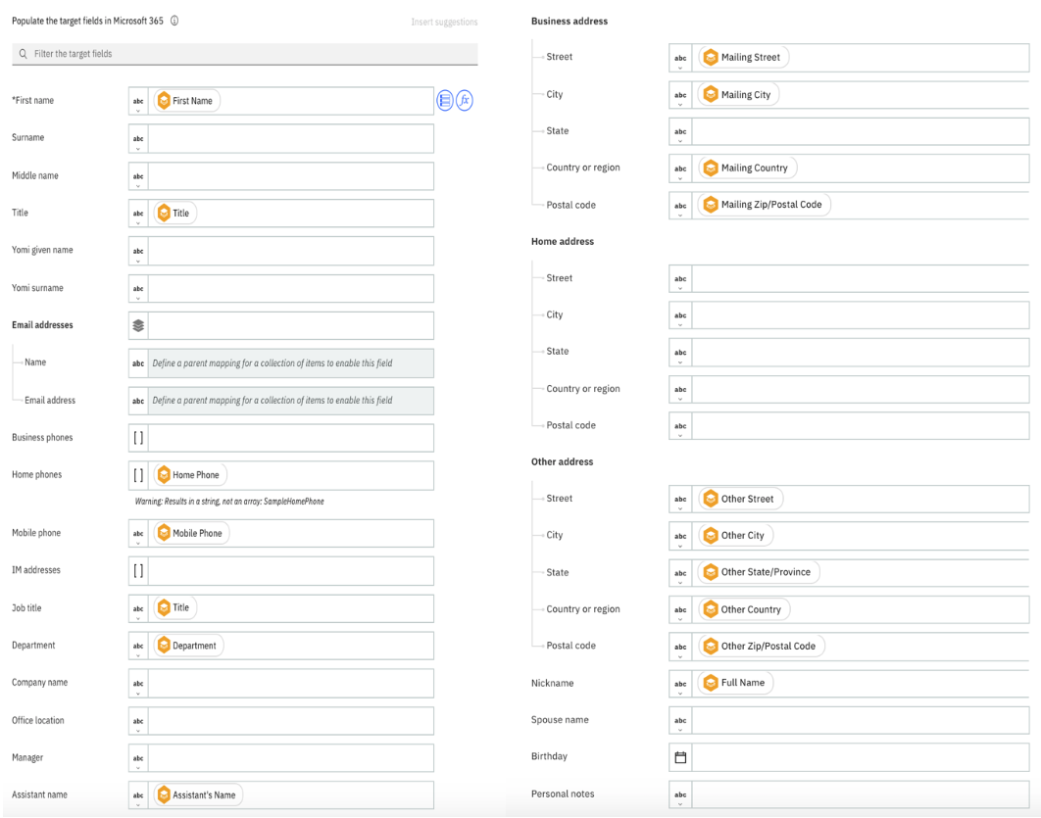The width and height of the screenshot is (1041, 818).
Task: Select the Other Country field token
Action: coord(742,609)
